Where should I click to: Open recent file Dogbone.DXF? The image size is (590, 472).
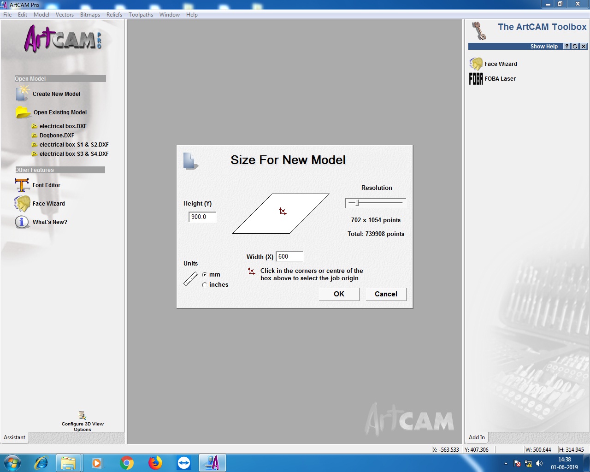pyautogui.click(x=57, y=136)
